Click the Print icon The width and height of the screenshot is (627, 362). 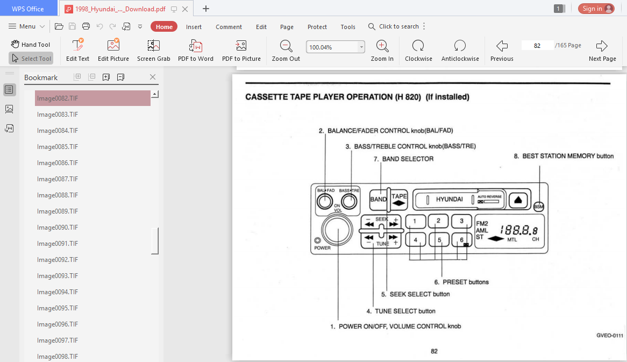click(x=86, y=26)
